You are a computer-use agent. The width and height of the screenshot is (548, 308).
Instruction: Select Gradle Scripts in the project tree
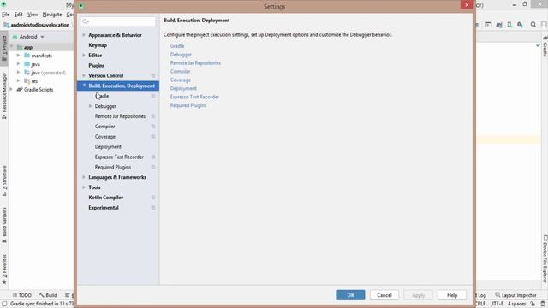tap(39, 90)
